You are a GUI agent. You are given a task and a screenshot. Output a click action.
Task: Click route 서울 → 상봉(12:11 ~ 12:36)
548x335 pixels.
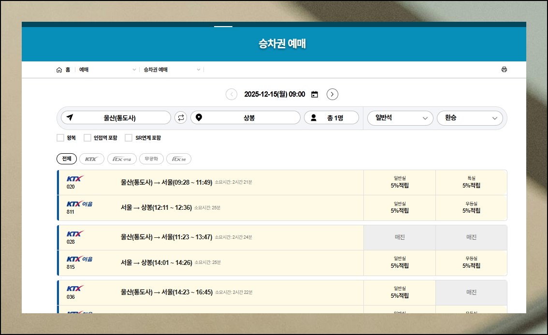coord(156,208)
